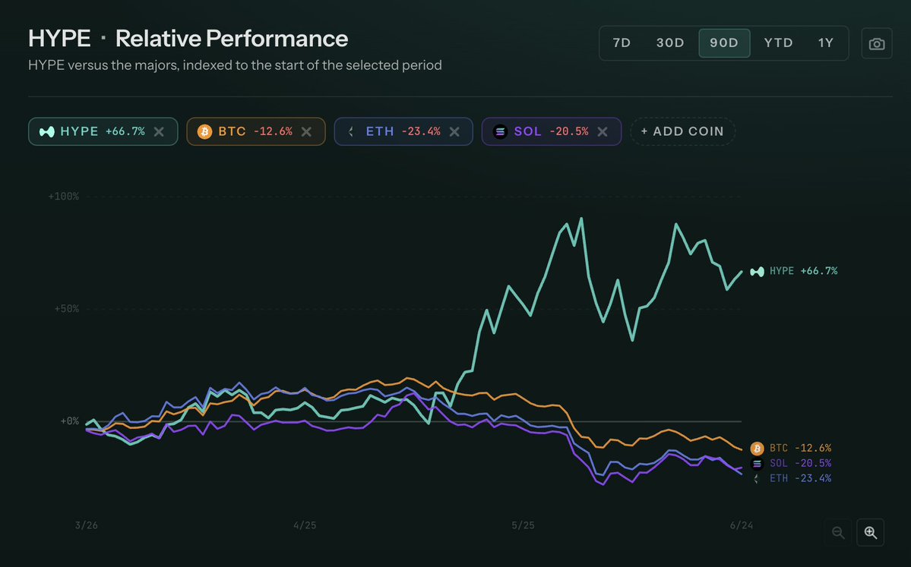Zoom out of the chart

(x=838, y=532)
